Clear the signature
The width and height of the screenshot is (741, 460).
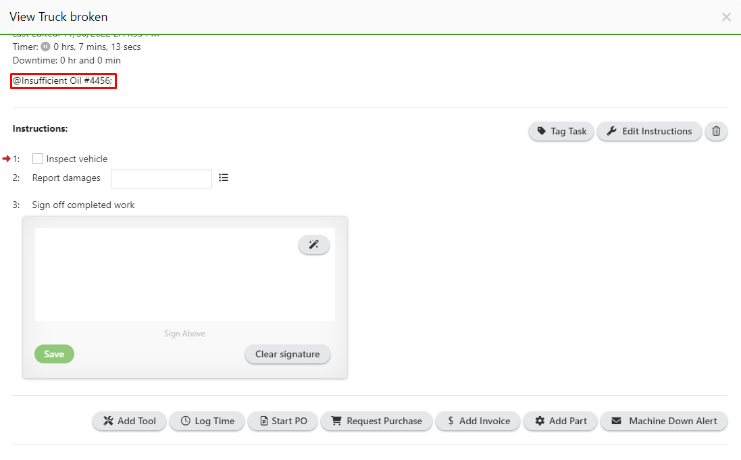(x=287, y=353)
